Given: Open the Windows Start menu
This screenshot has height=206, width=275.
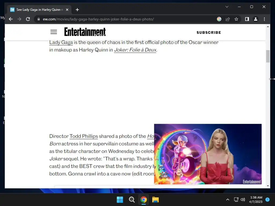Looking at the screenshot, I should [x=120, y=200].
